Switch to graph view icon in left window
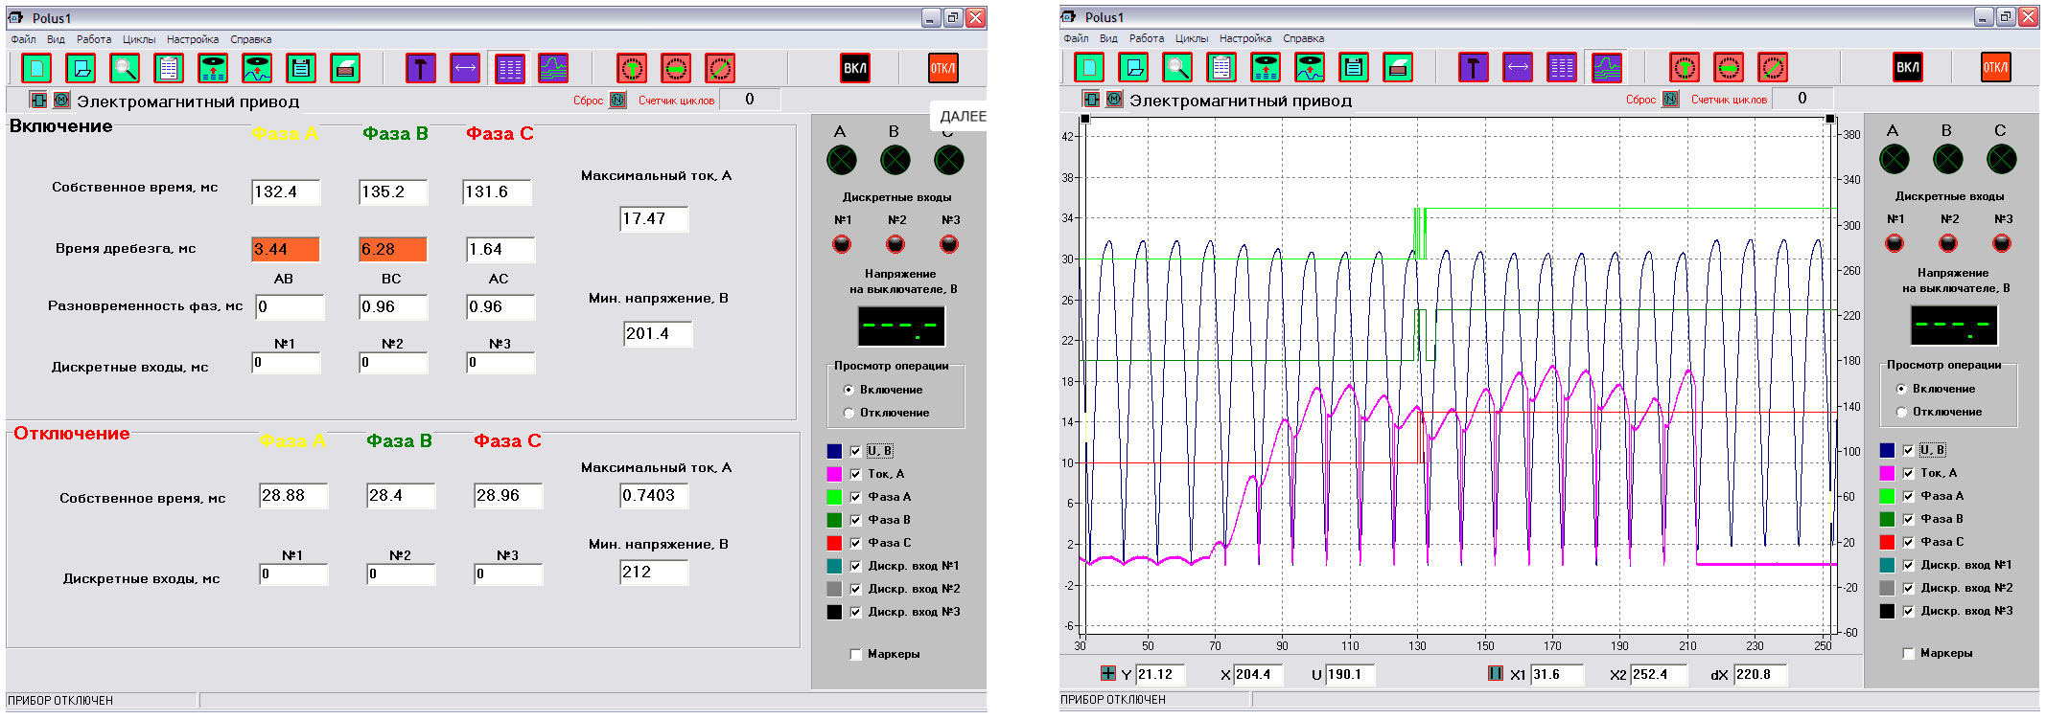Image resolution: width=2046 pixels, height=720 pixels. point(553,68)
